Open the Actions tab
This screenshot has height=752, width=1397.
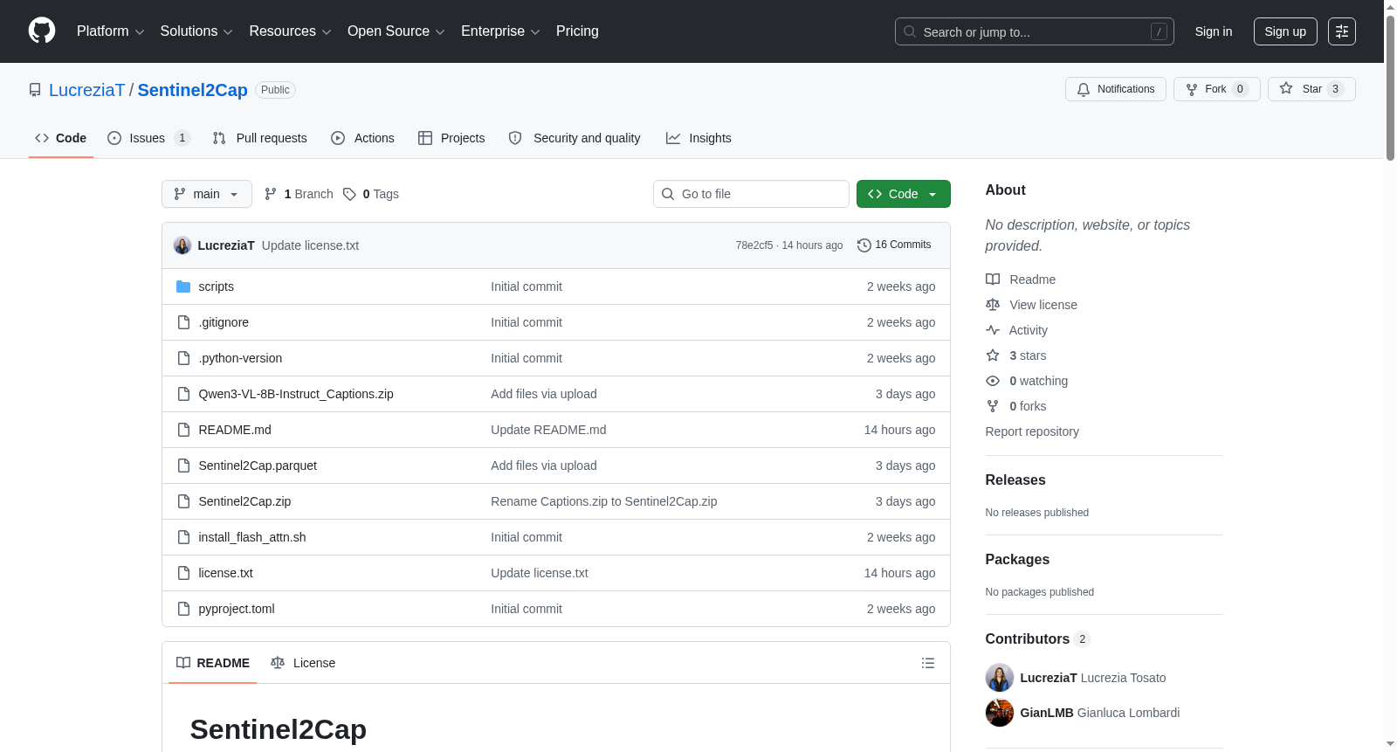pos(363,138)
